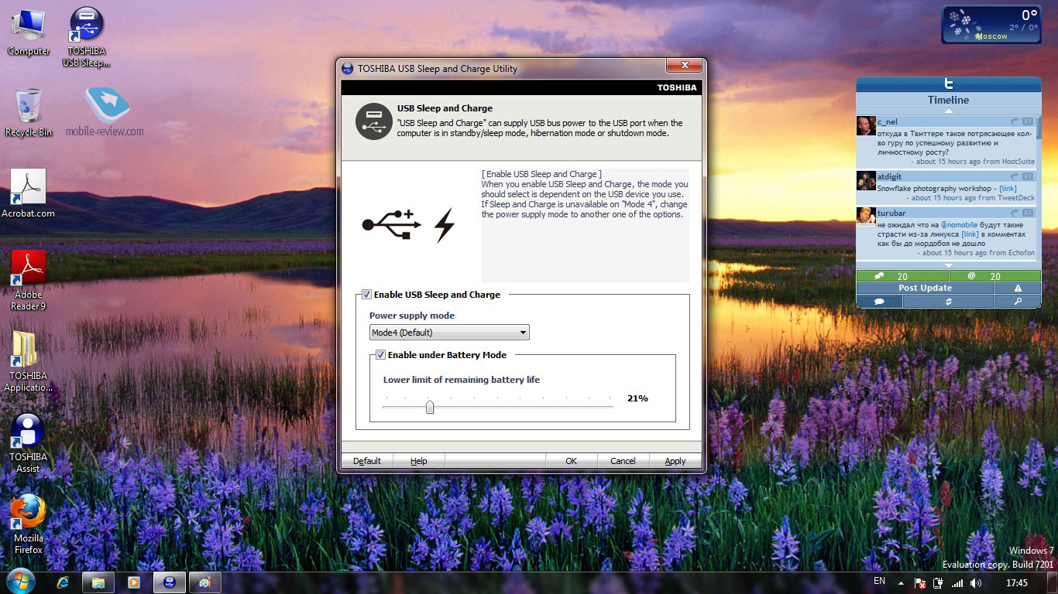Screen dimensions: 1058x594
Task: Toggle Enable USB Sleep and Charge checkbox
Action: 367,295
